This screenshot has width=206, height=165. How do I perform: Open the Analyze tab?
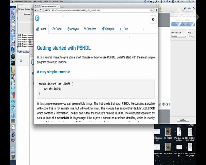point(73,29)
